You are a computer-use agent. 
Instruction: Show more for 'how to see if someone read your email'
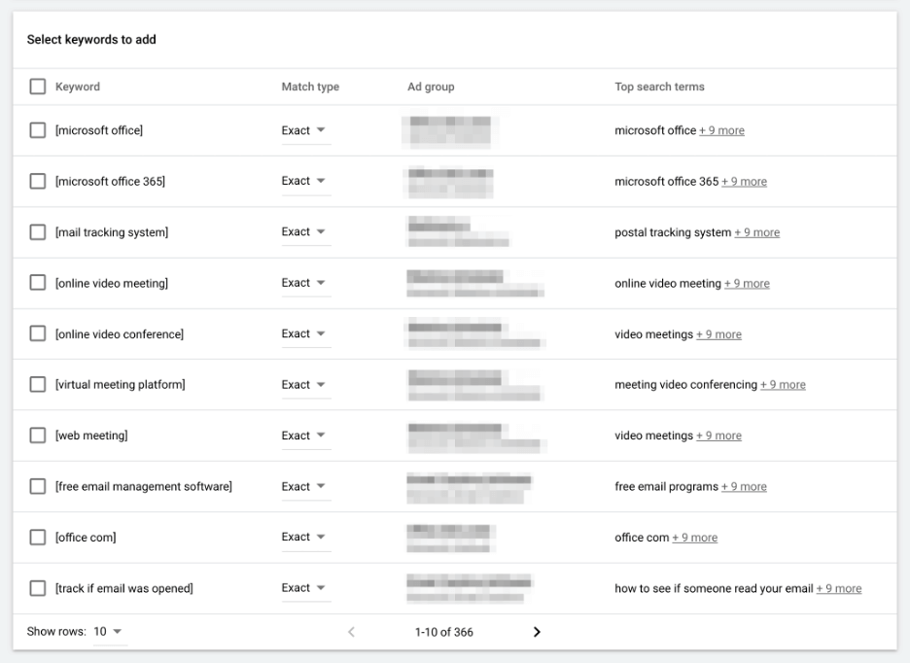(839, 589)
